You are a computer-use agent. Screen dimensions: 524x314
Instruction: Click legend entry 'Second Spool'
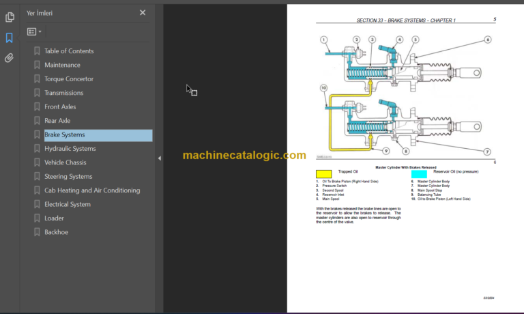click(x=332, y=190)
